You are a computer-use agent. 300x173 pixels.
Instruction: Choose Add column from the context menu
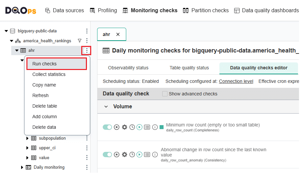pos(45,117)
